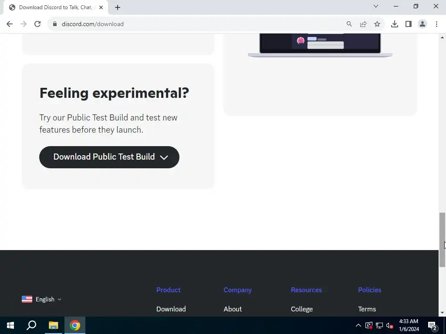The width and height of the screenshot is (446, 334).
Task: Open the tab search chevron
Action: pos(376,6)
